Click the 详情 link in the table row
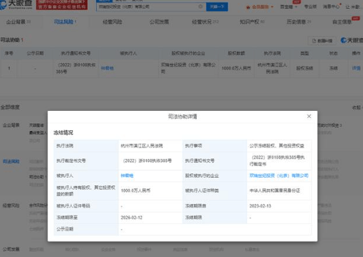 pyautogui.click(x=356, y=68)
